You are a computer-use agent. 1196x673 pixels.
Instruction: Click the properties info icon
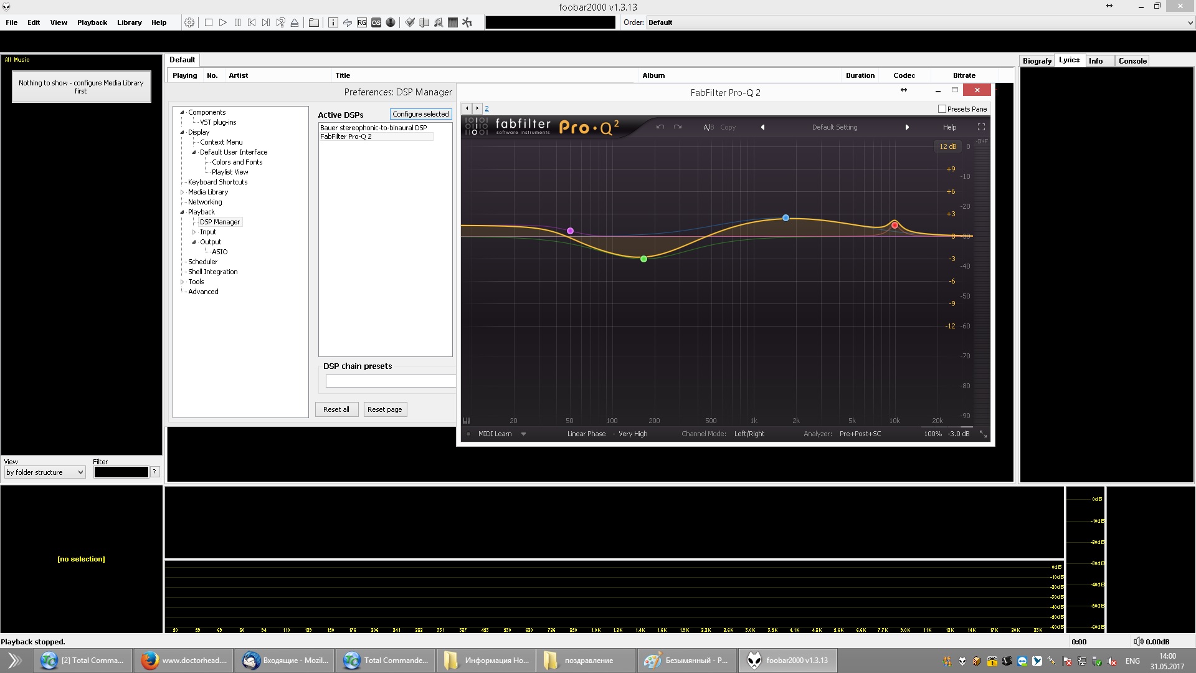coord(333,22)
